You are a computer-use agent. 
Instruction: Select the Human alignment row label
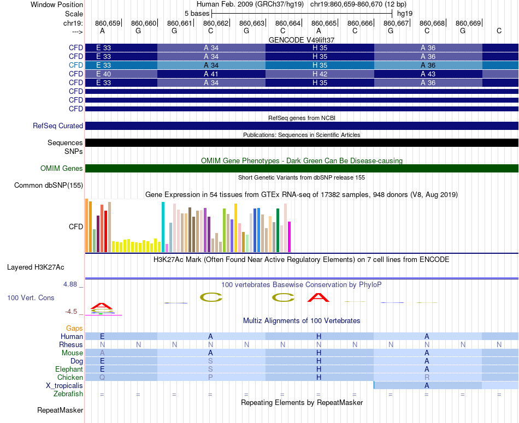(72, 336)
